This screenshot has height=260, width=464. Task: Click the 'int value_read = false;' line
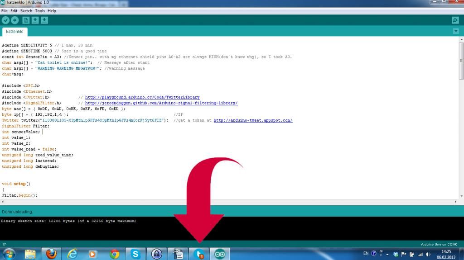point(29,149)
